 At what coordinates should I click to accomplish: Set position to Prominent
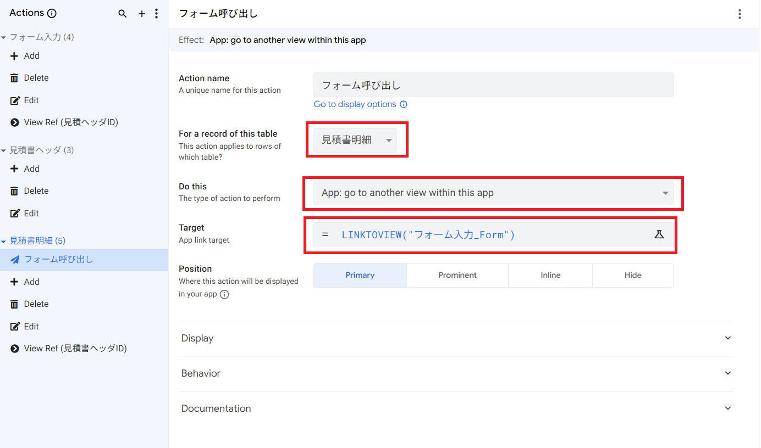coord(457,275)
